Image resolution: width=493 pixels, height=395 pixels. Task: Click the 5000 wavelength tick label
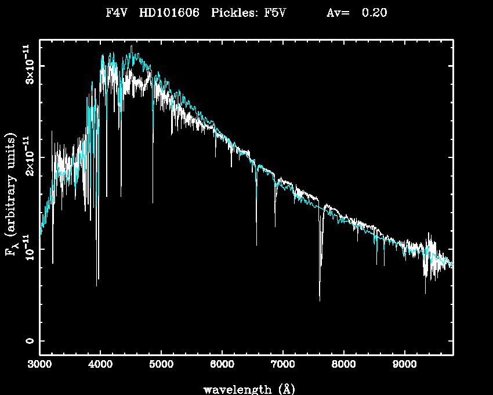coord(161,365)
